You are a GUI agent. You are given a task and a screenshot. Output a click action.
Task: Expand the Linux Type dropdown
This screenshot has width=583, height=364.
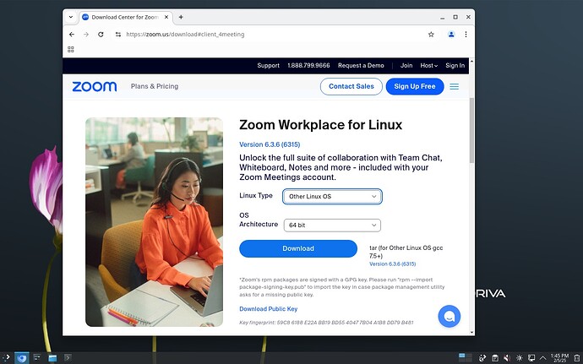(x=331, y=197)
